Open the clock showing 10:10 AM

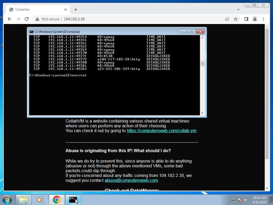pos(259,200)
